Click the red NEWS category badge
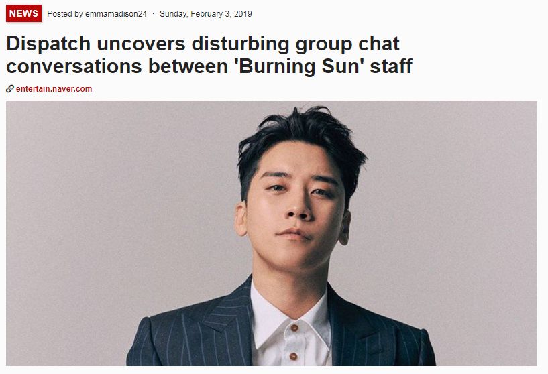This screenshot has width=548, height=374. pyautogui.click(x=23, y=13)
